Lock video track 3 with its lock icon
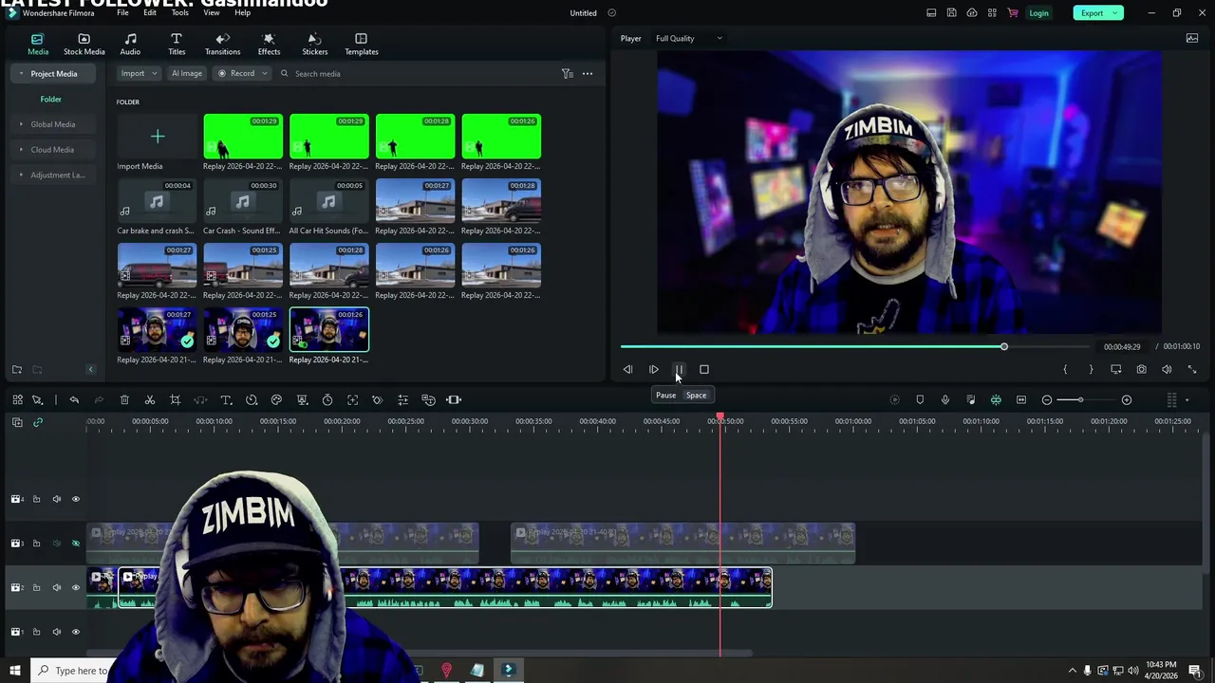Image resolution: width=1215 pixels, height=683 pixels. coord(37,544)
